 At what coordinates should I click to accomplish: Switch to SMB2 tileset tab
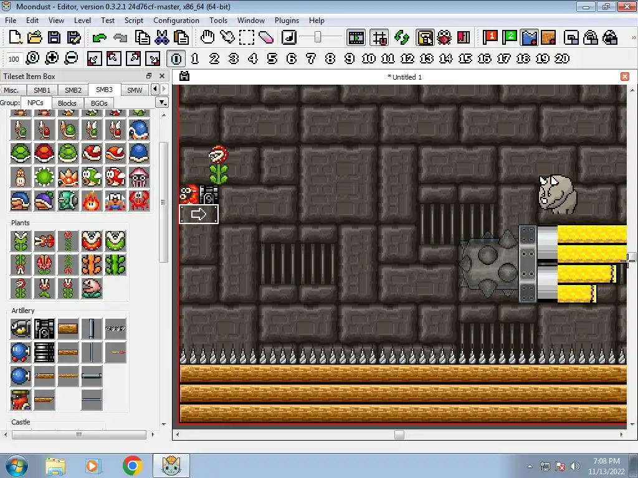73,90
